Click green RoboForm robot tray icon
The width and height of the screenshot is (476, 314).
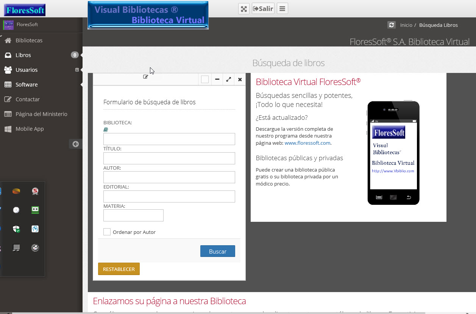pos(35,210)
